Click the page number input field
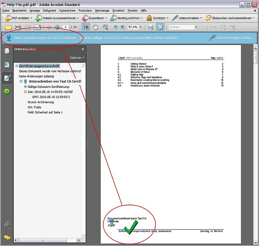The height and width of the screenshot is (246, 259). [66, 27]
